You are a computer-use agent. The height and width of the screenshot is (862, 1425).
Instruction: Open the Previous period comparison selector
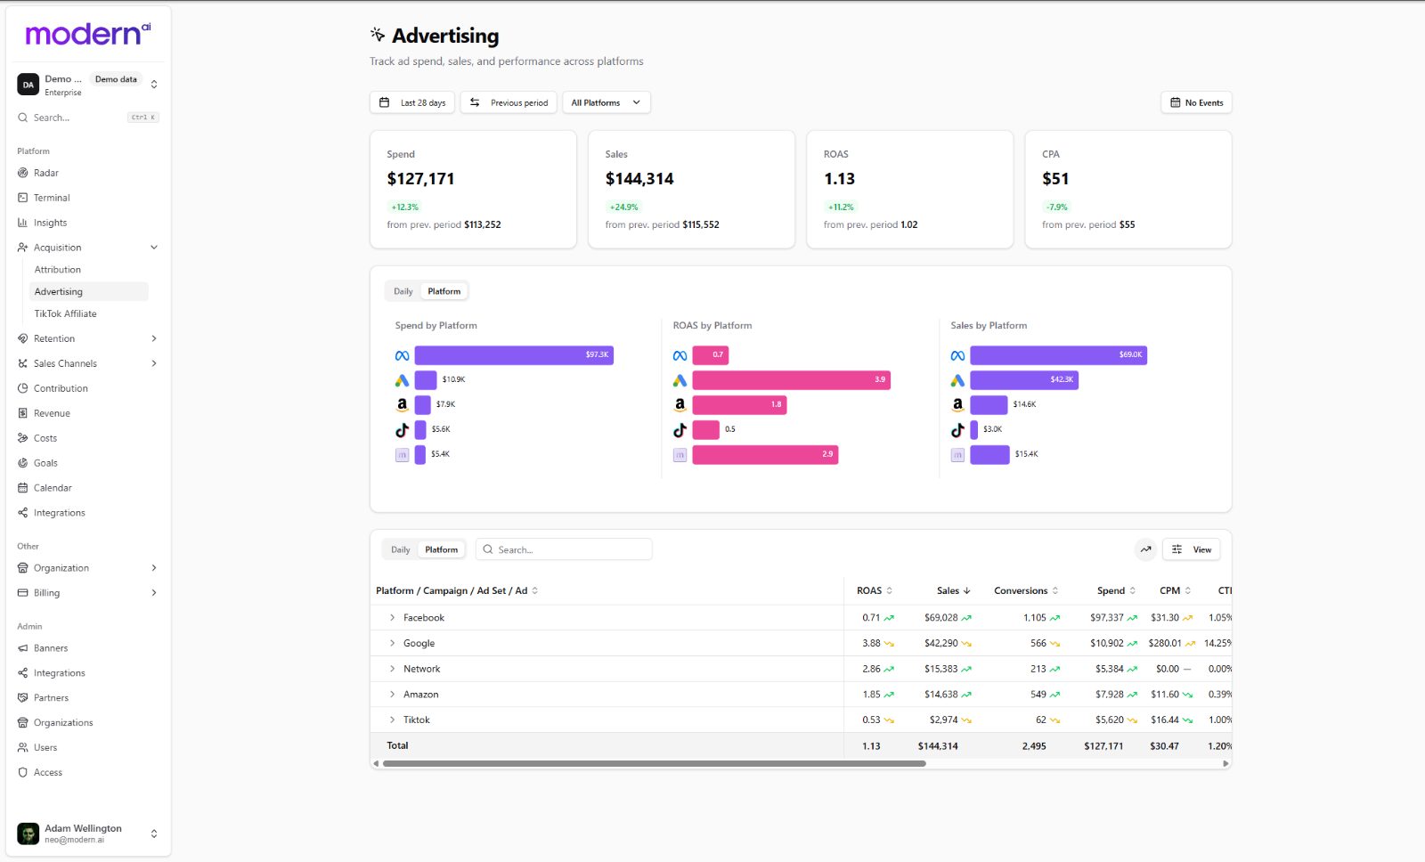click(509, 102)
